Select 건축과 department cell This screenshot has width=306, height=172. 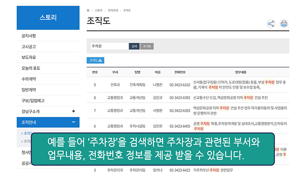point(115,85)
